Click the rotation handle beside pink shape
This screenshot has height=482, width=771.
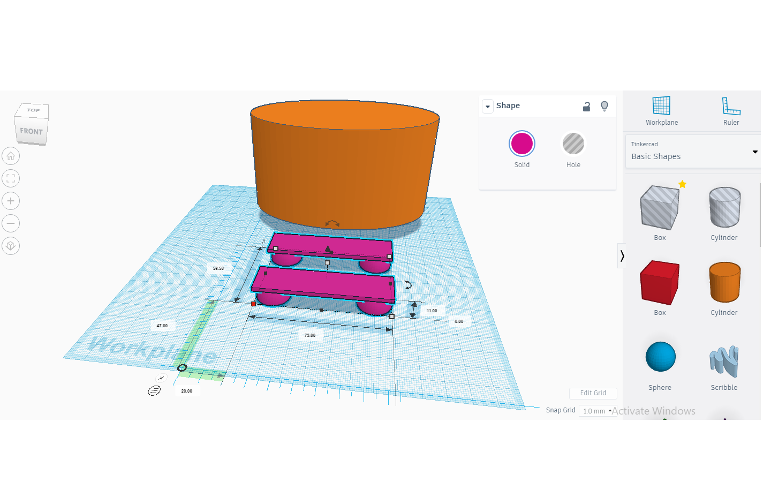click(408, 285)
